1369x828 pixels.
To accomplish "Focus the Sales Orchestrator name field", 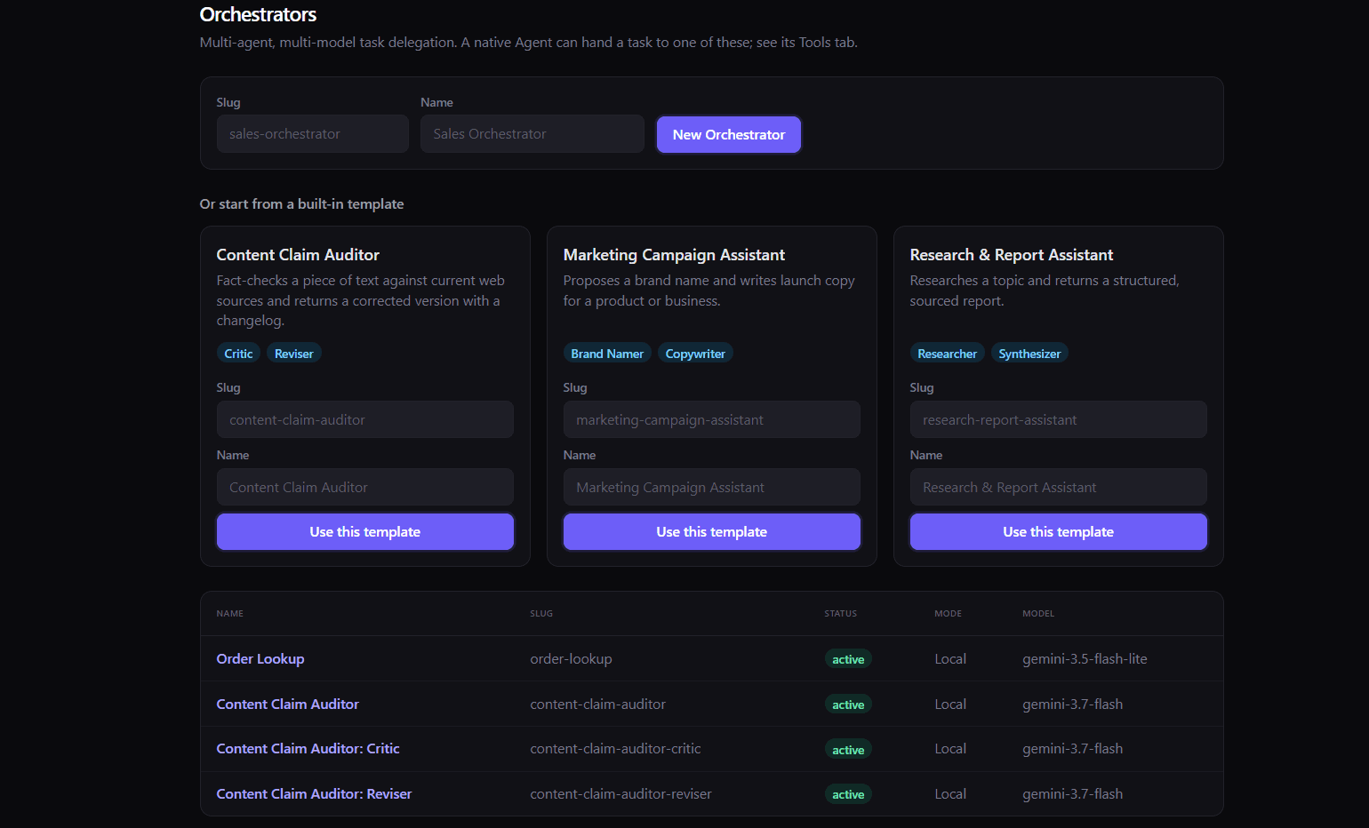I will [532, 134].
